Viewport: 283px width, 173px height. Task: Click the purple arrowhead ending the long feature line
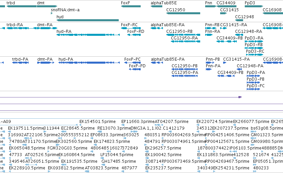tap(240, 97)
